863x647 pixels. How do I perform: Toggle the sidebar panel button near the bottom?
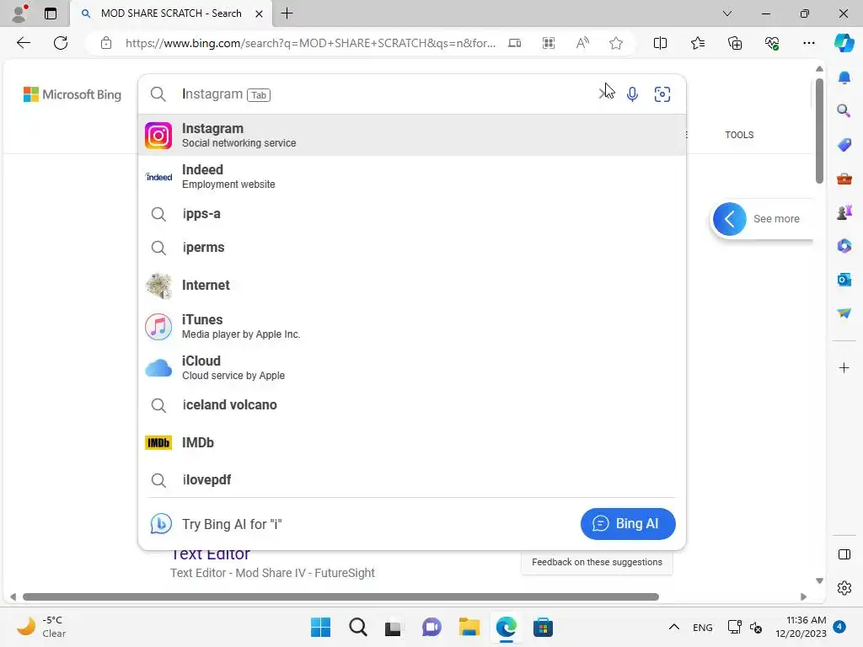click(x=844, y=554)
